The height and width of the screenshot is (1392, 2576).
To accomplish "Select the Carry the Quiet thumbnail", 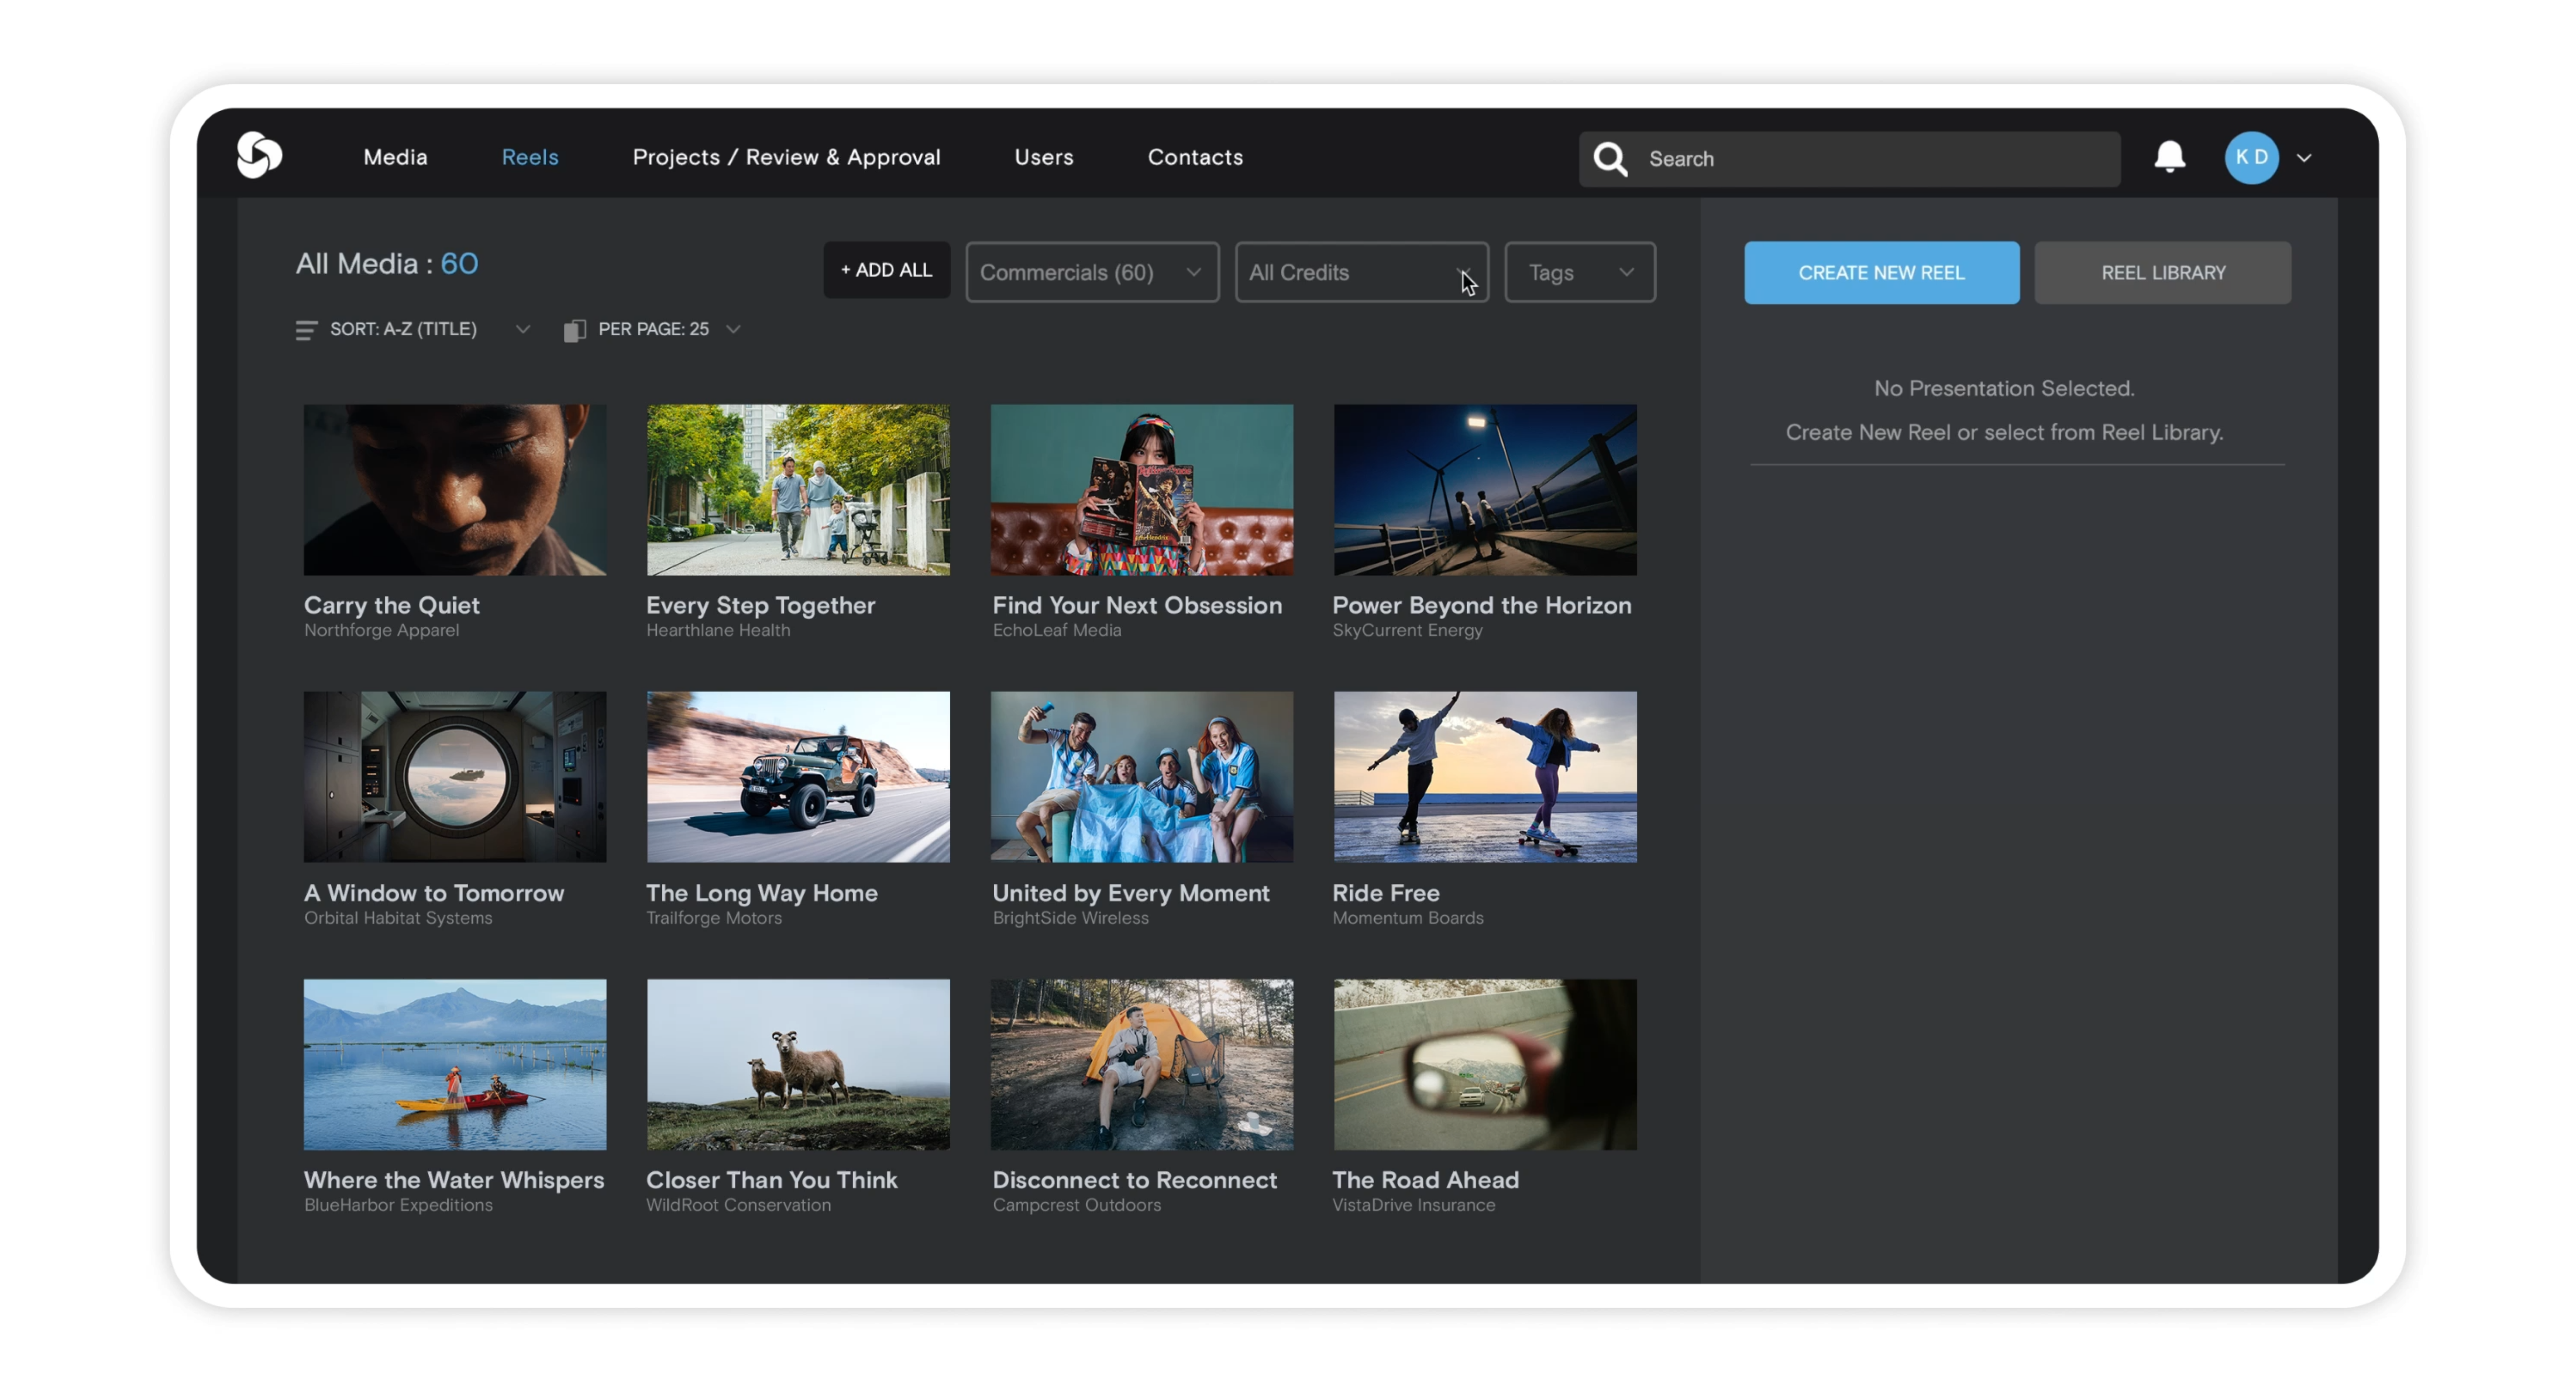I will [455, 490].
